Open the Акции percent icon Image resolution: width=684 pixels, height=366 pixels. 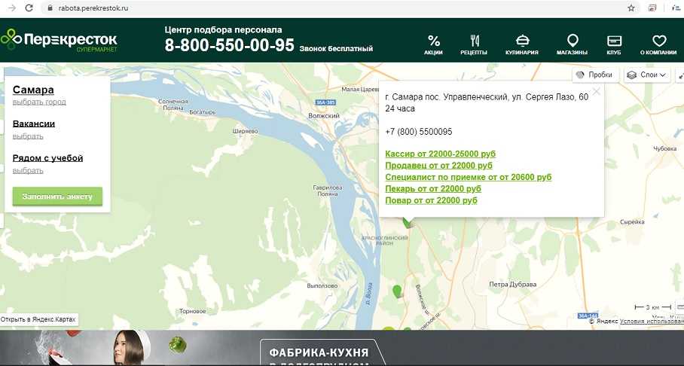pos(433,41)
